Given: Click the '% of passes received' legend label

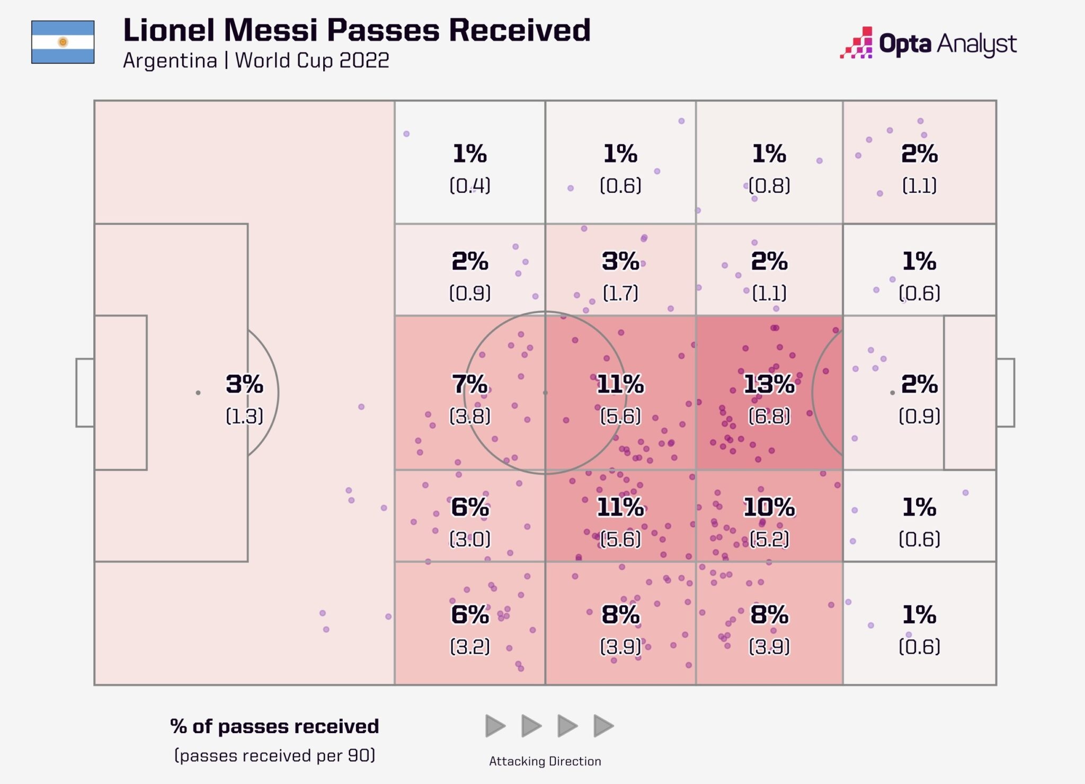Looking at the screenshot, I should click(274, 726).
